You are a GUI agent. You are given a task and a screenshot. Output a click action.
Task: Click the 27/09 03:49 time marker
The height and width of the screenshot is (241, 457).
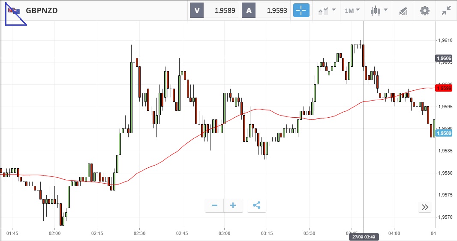(363, 237)
